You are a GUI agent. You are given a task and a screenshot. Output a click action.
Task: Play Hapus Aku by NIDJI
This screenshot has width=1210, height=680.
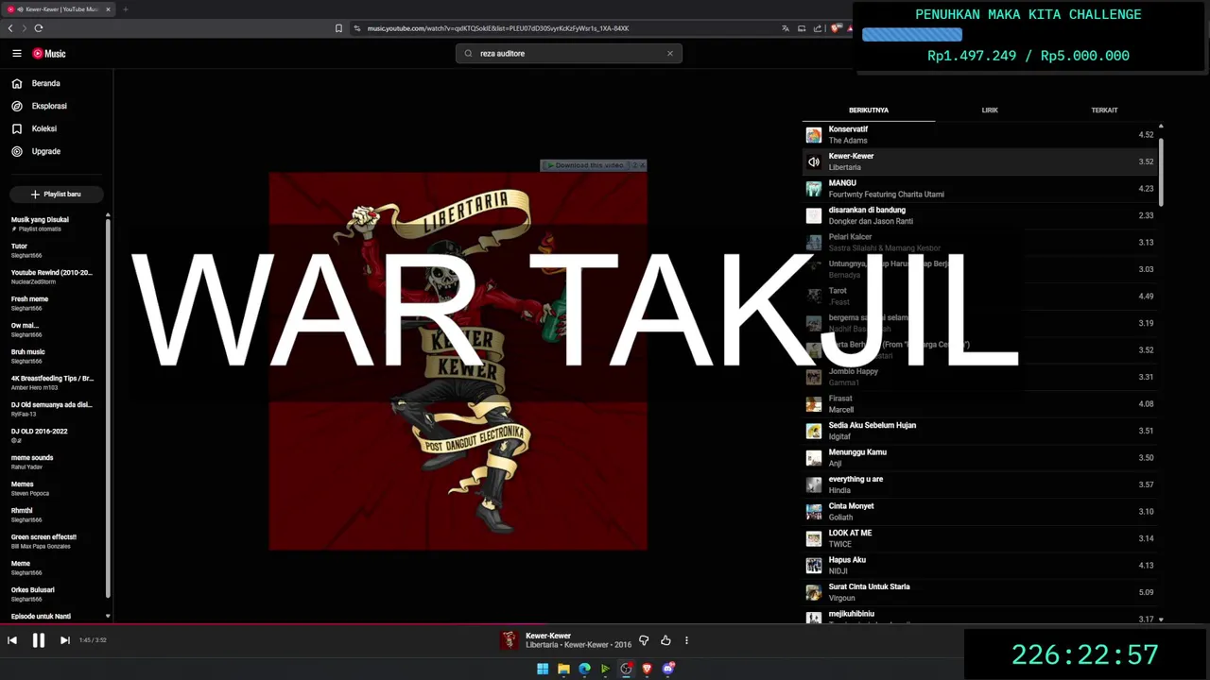[980, 566]
